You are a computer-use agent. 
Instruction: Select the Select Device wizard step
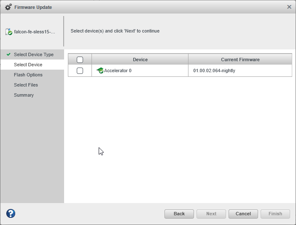28,65
